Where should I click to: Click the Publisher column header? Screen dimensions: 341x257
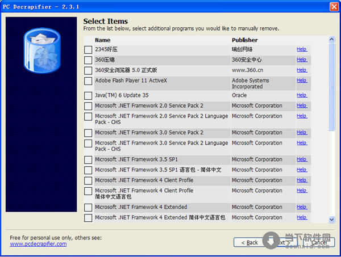pyautogui.click(x=244, y=40)
